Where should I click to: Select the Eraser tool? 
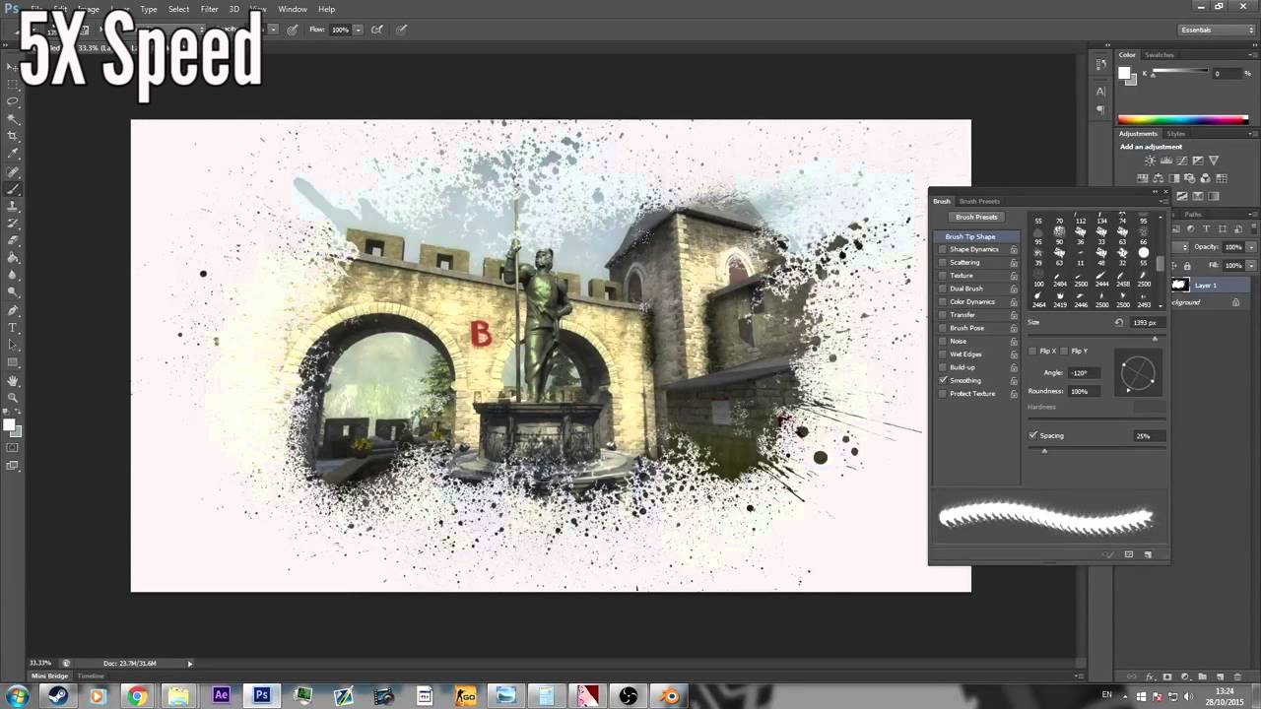(13, 240)
